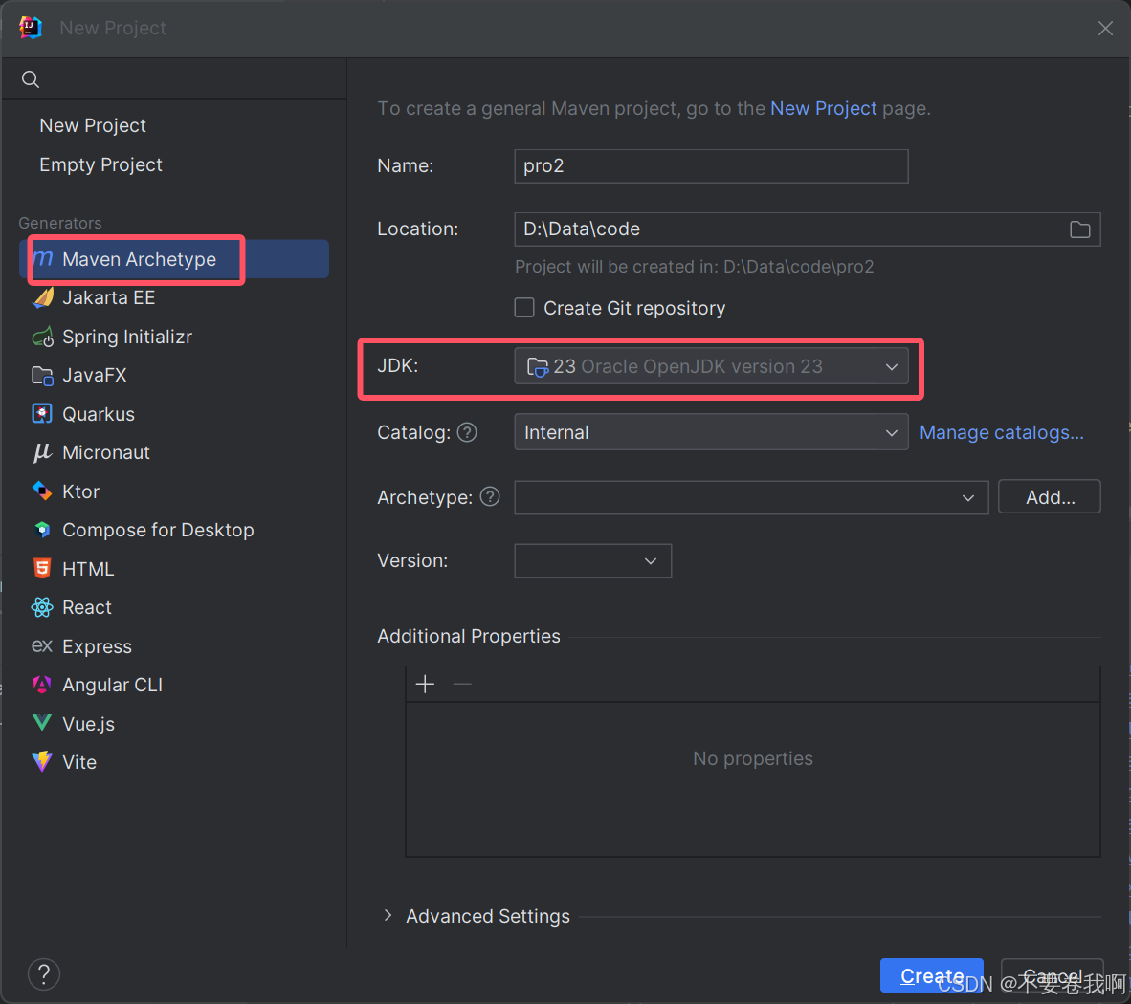
Task: Click the Compose for Desktop icon
Action: pyautogui.click(x=42, y=530)
